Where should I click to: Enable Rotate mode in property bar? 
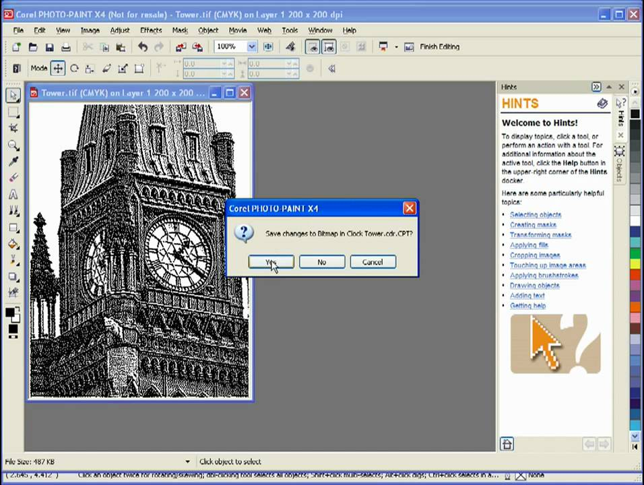click(x=74, y=69)
